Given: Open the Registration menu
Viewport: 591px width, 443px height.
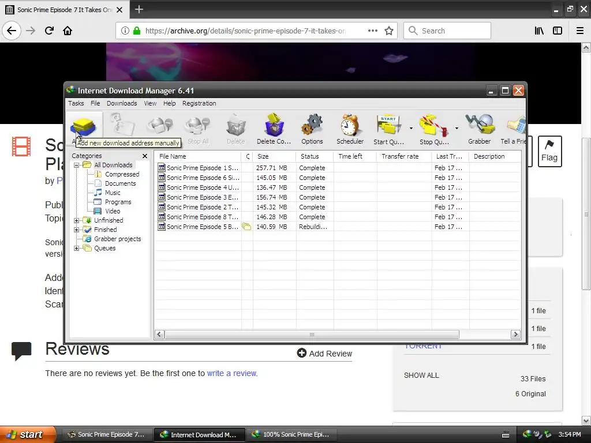Looking at the screenshot, I should [199, 103].
